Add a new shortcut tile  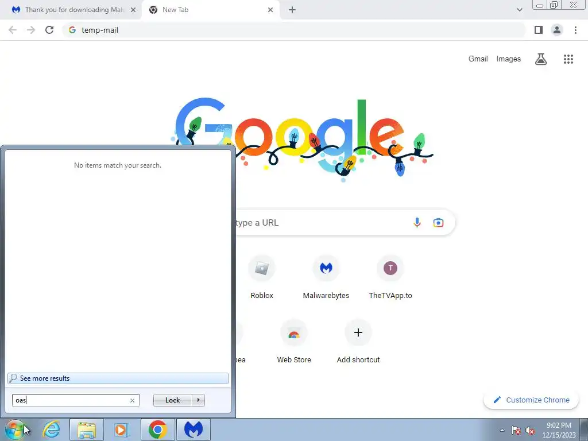[x=358, y=342]
